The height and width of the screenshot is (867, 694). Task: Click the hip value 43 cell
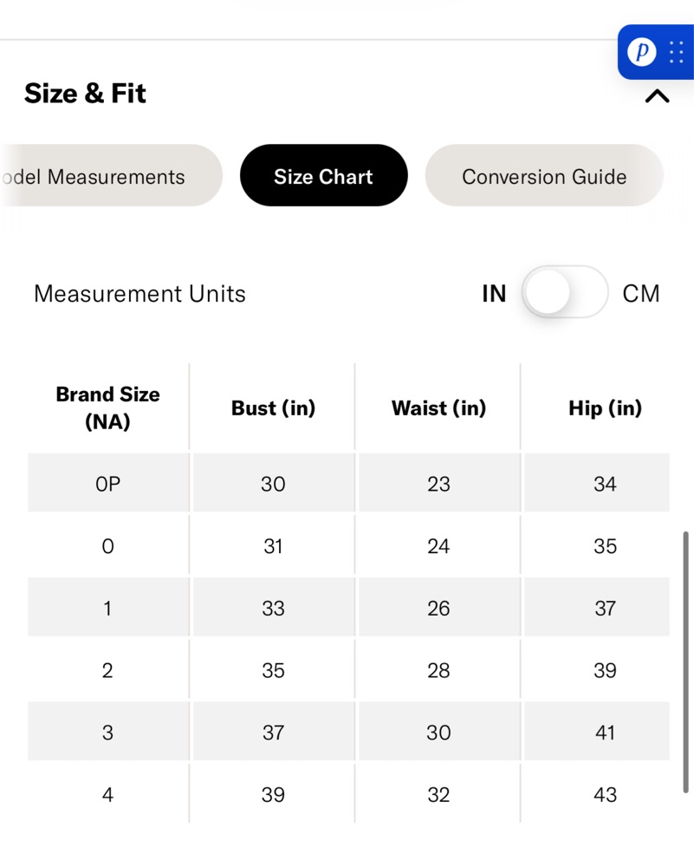tap(605, 794)
